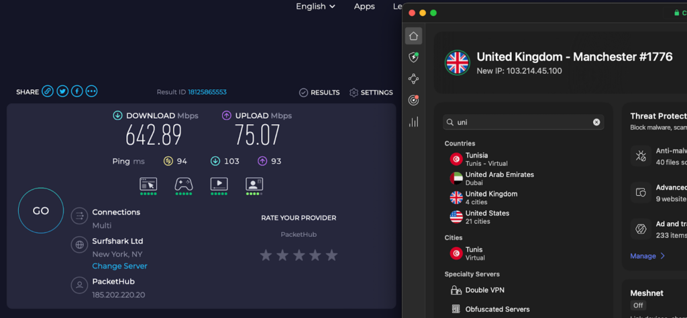Rate provider with fifth star
The image size is (687, 318).
pos(331,255)
